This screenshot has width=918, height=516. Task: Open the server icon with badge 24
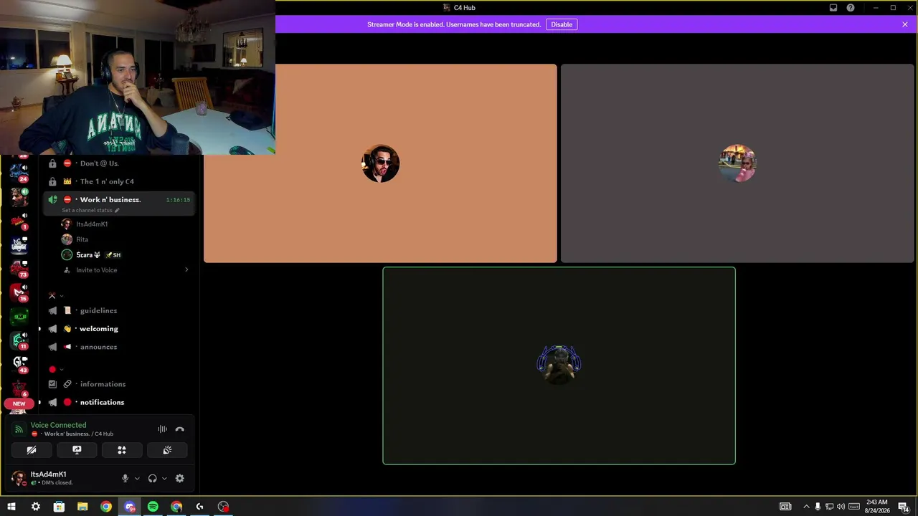pos(19,172)
